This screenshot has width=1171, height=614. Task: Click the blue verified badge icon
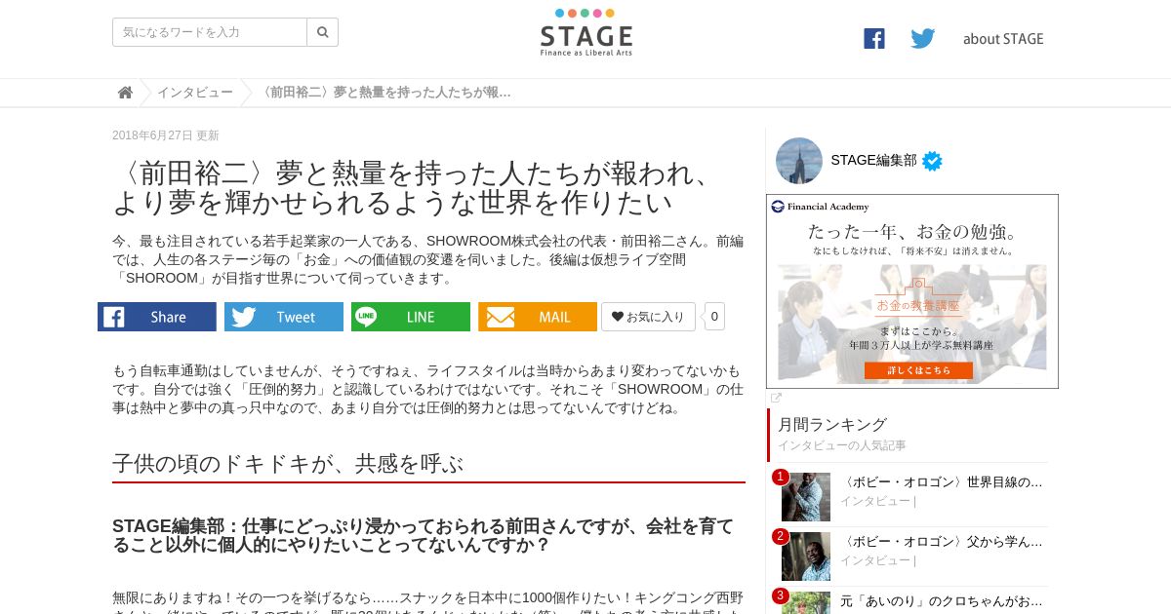point(933,162)
